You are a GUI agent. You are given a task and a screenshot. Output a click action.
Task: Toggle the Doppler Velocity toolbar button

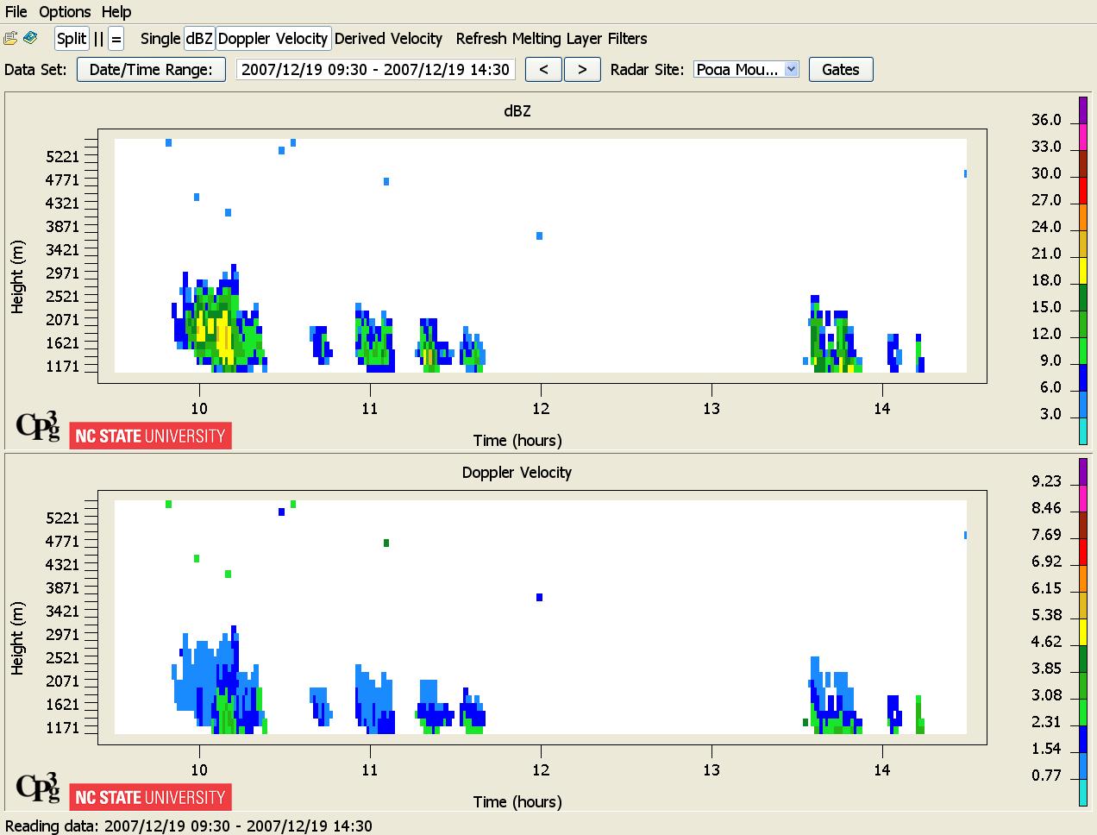pos(273,39)
